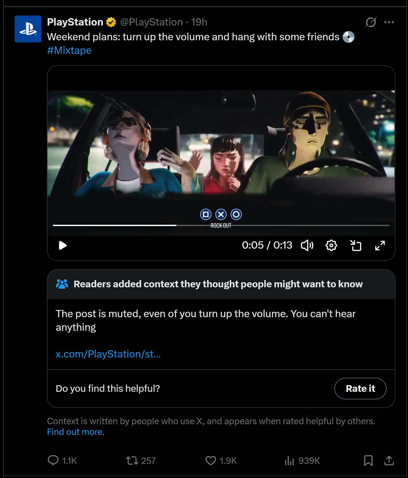This screenshot has height=478, width=408.
Task: Reply to the post with the comment icon
Action: (x=53, y=460)
